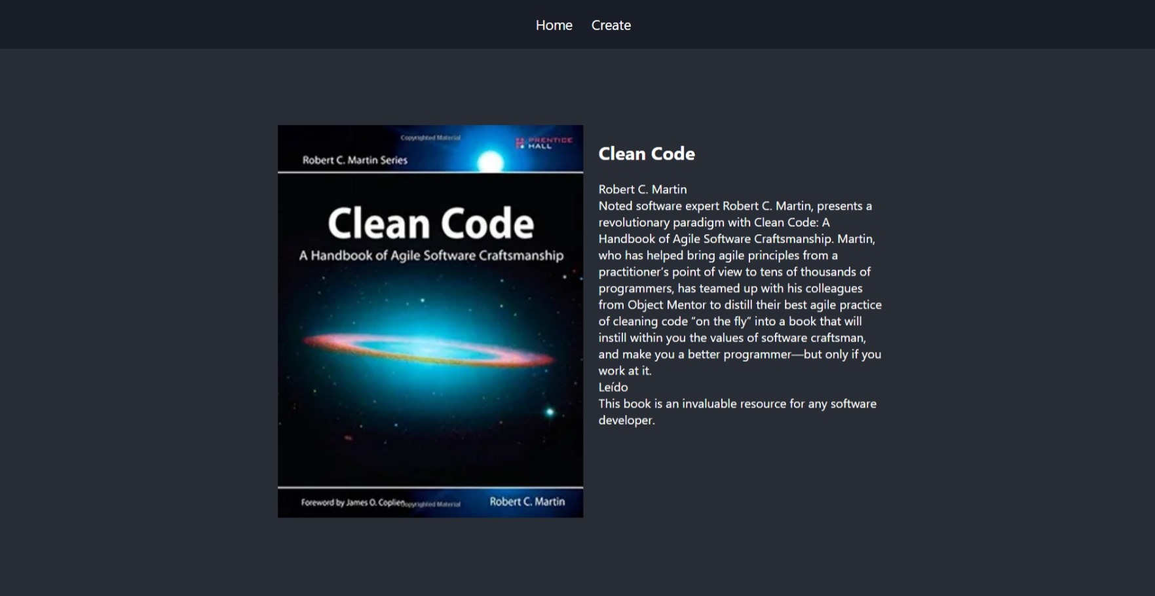
Task: Open the Home navigation link
Action: tap(554, 25)
